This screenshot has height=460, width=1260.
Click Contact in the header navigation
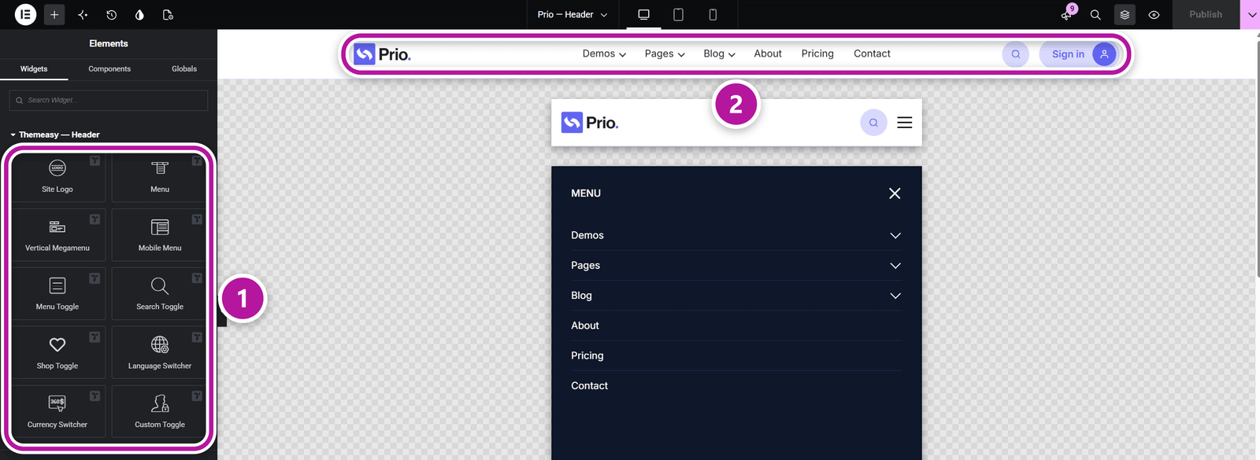click(x=872, y=53)
